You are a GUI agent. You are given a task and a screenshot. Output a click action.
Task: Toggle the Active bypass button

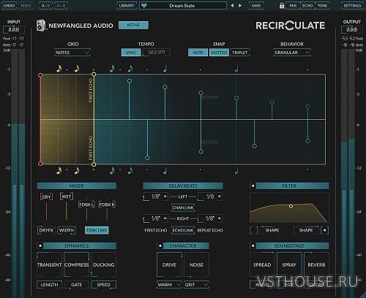(x=133, y=25)
